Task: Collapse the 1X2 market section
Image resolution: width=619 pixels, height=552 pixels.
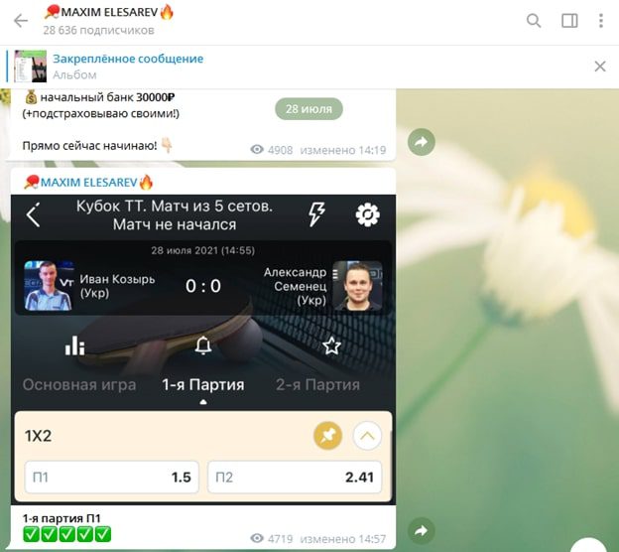Action: [367, 435]
